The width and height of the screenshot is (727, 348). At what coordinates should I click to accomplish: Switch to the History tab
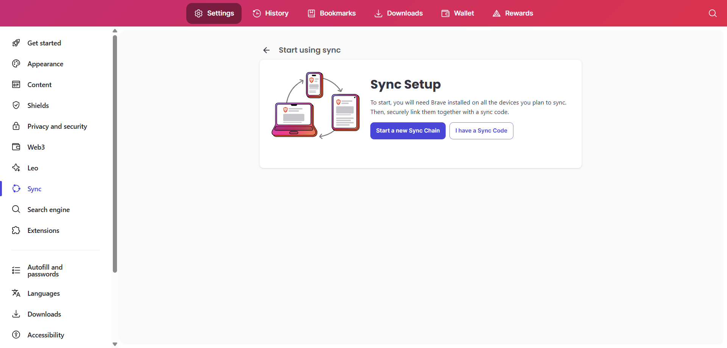(x=270, y=13)
